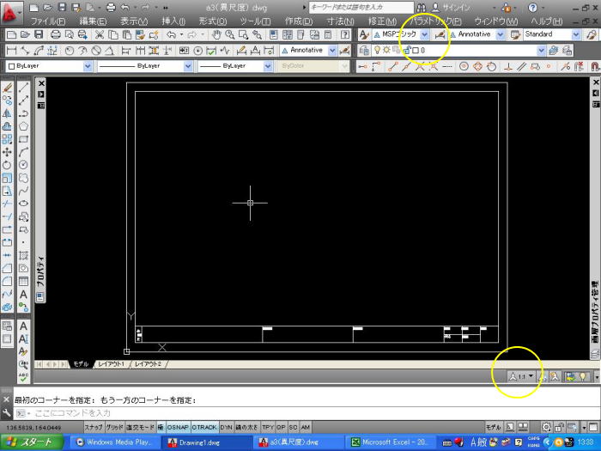The height and width of the screenshot is (451, 601).
Task: Click the Aligned dimension icon
Action: pos(25,50)
